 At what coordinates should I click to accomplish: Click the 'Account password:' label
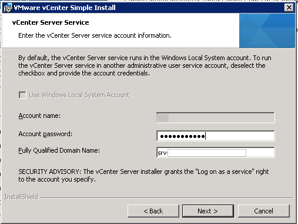pyautogui.click(x=45, y=134)
